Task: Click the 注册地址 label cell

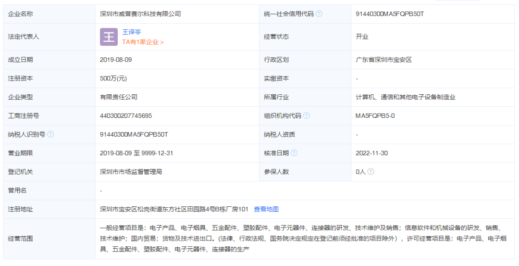Action: click(49, 209)
